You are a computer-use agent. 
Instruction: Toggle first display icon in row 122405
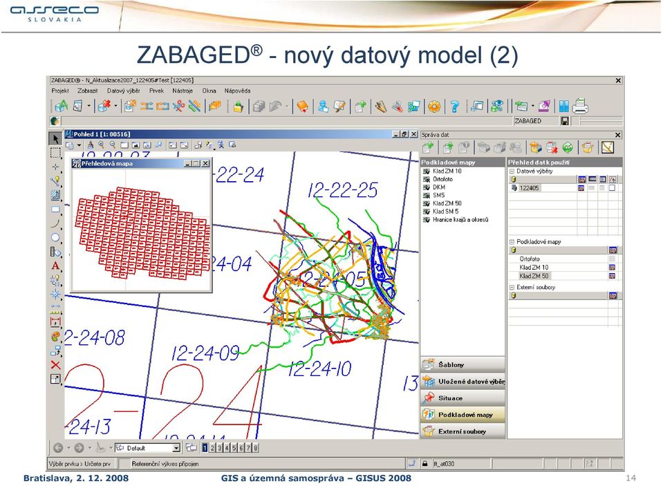(581, 188)
